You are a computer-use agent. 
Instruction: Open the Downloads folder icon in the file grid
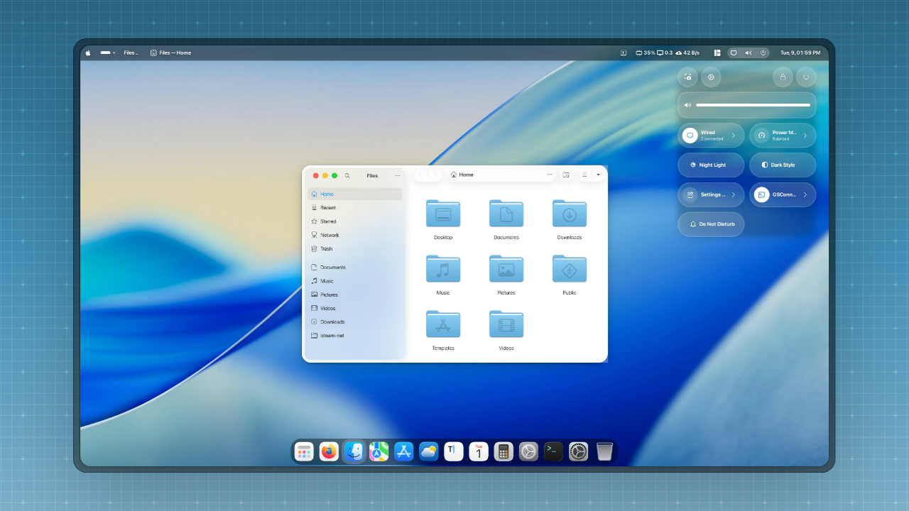point(570,214)
